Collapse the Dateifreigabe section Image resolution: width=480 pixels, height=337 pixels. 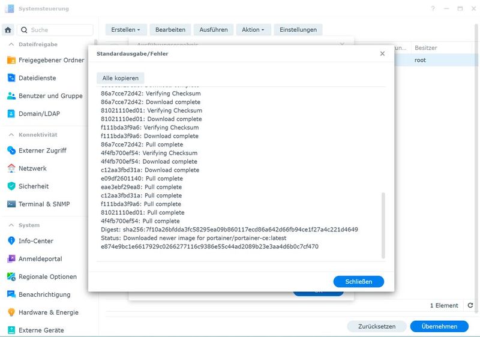(11, 44)
